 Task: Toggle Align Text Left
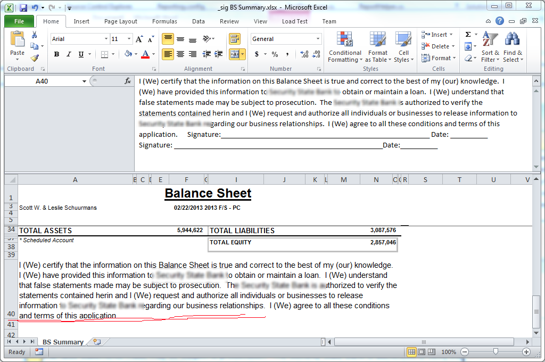click(168, 54)
